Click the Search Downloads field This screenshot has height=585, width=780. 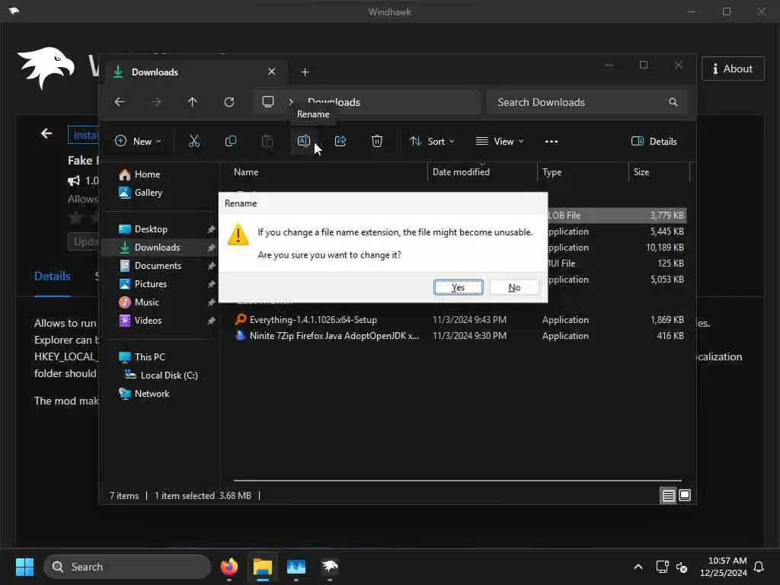(587, 102)
